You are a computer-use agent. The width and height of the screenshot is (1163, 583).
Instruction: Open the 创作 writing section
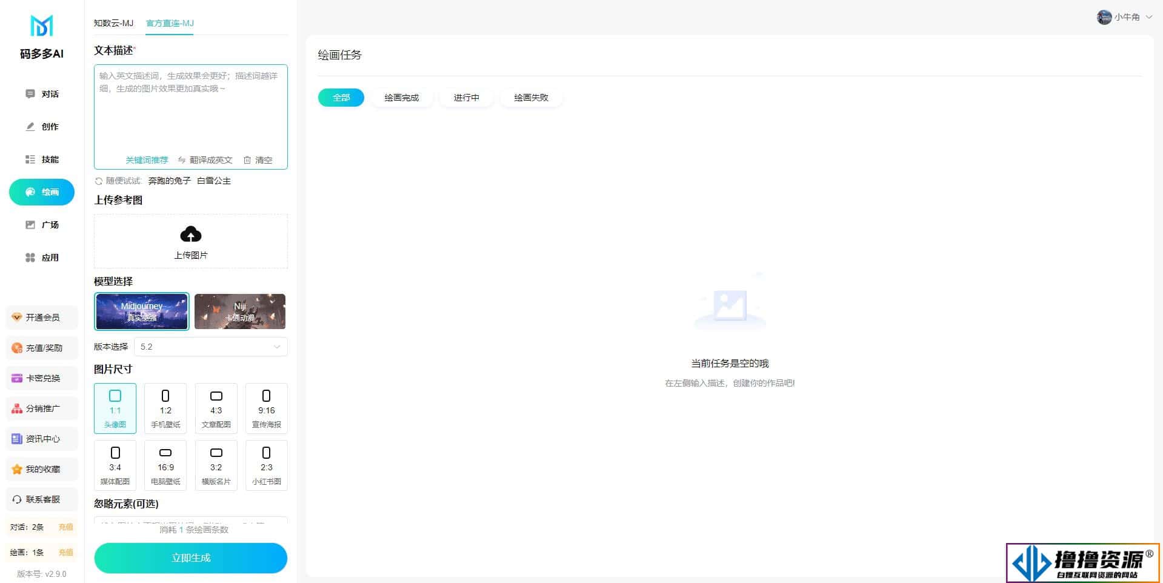(x=42, y=127)
